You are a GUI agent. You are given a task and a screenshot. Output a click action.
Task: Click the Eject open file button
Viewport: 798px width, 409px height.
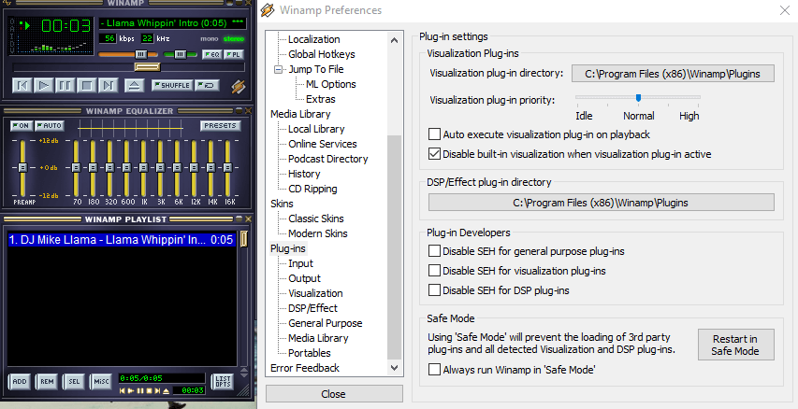point(134,86)
